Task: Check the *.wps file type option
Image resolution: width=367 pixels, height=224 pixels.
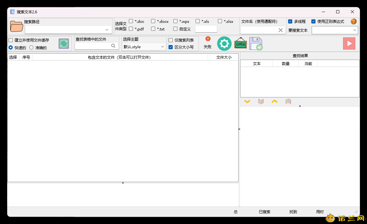Action: tap(175, 21)
